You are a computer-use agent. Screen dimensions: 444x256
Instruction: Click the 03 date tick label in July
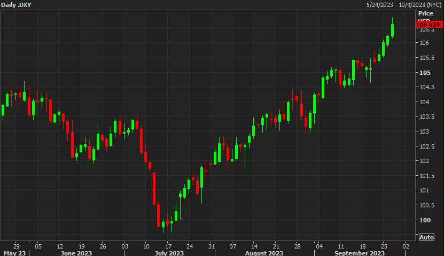124,246
